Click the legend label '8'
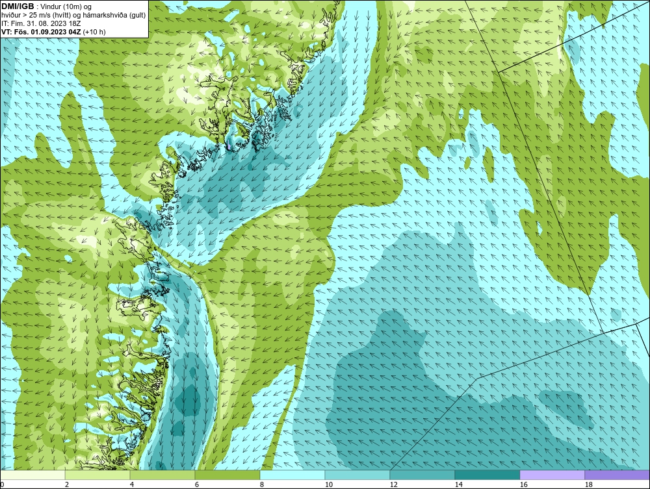This screenshot has width=650, height=489. pyautogui.click(x=261, y=484)
